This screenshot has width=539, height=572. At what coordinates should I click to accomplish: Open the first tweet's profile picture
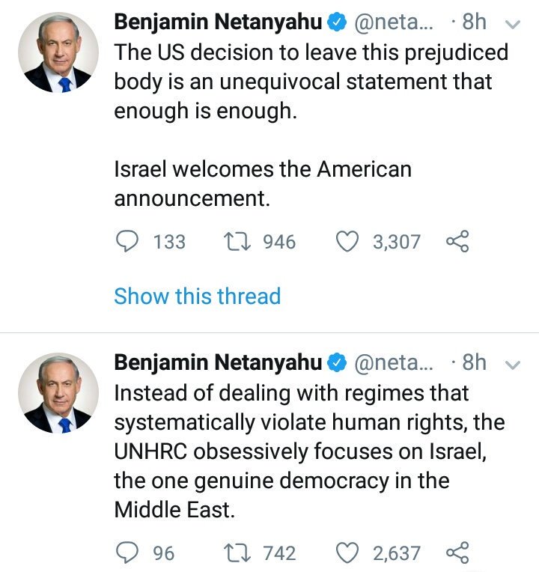tap(58, 52)
